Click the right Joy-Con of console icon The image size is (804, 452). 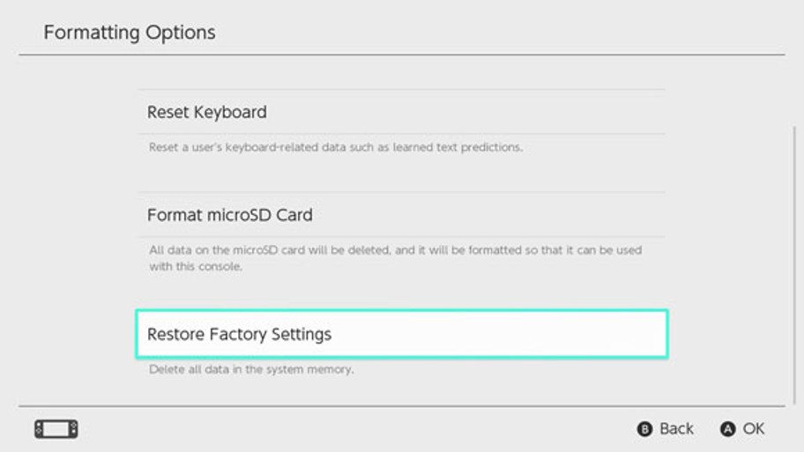74,429
